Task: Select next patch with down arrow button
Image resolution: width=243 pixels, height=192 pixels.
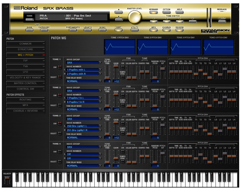Action: [x=119, y=19]
